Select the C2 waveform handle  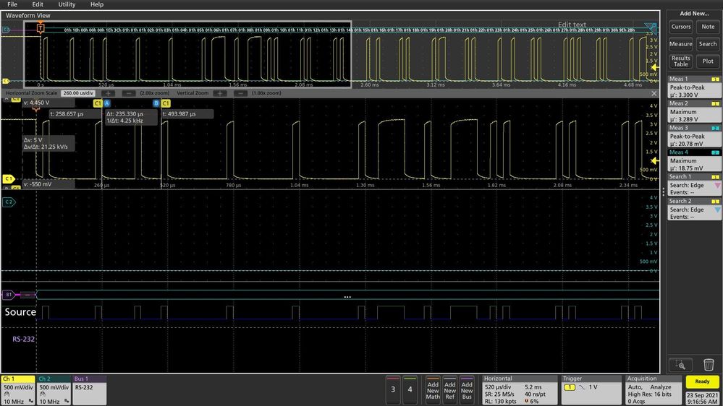pos(9,202)
